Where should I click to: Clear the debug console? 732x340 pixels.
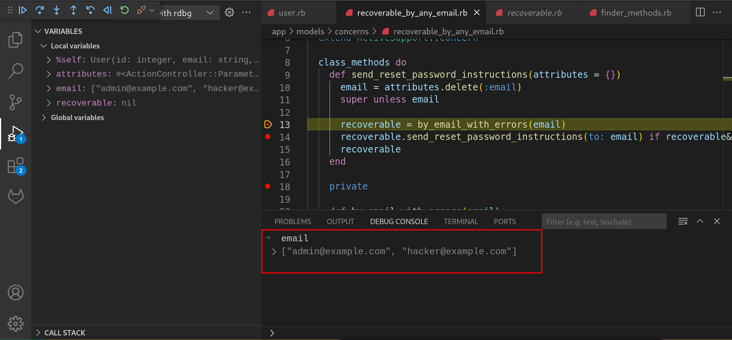(683, 221)
